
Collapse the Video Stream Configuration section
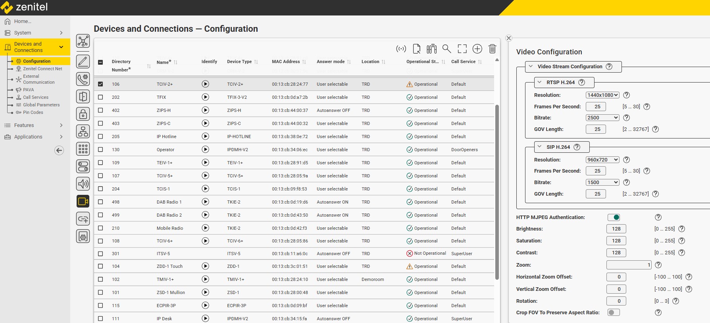click(x=531, y=66)
